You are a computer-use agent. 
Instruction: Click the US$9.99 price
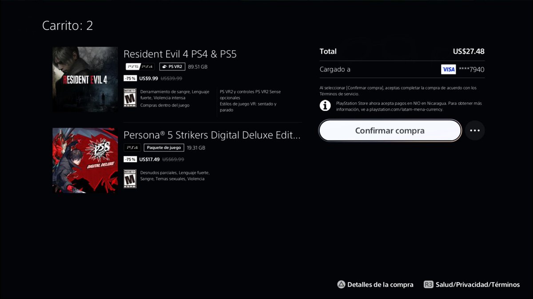pyautogui.click(x=148, y=78)
